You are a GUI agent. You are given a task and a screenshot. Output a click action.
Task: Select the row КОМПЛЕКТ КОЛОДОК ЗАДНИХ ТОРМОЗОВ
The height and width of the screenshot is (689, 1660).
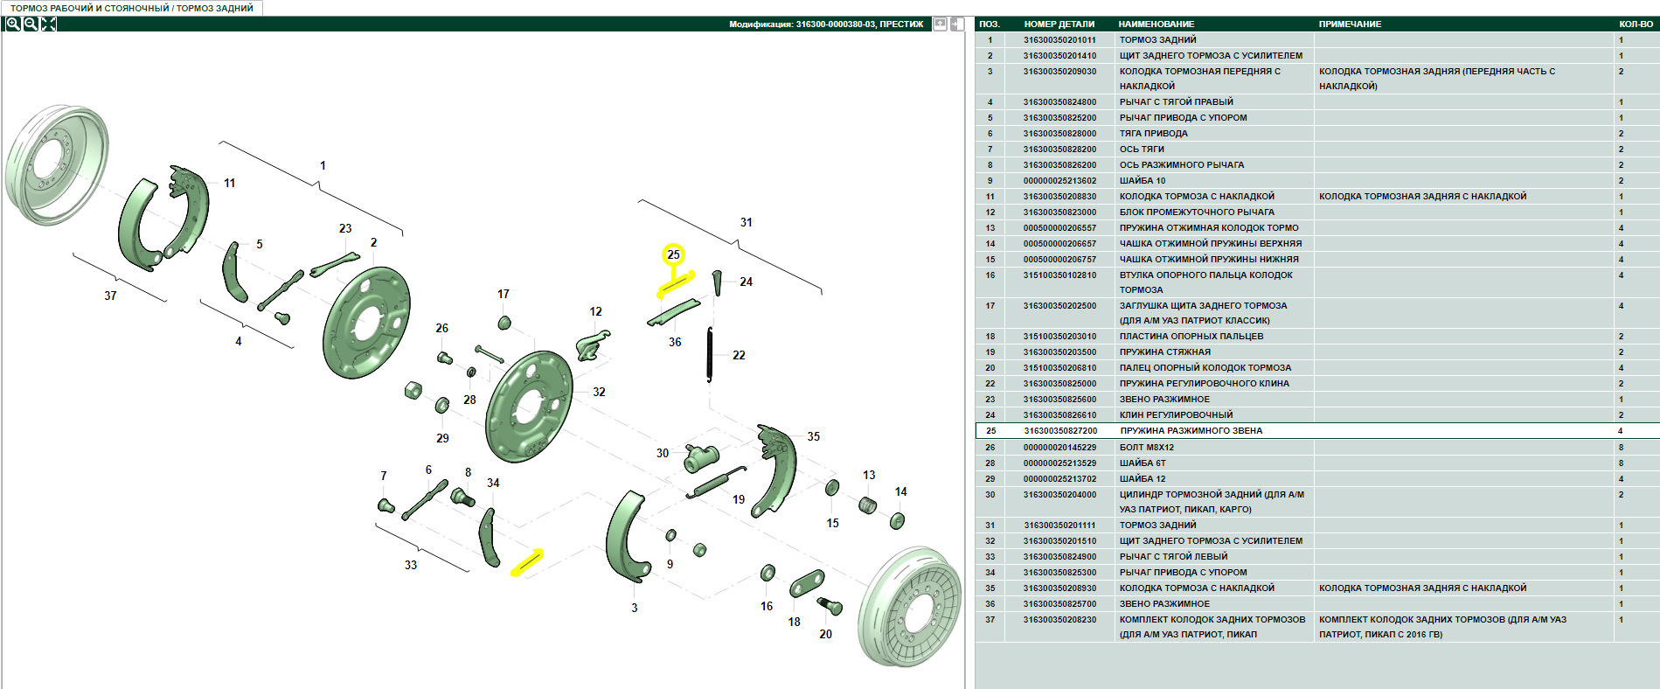(1317, 627)
